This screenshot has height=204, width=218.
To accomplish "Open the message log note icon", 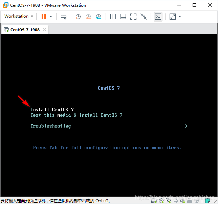I will 207,201.
